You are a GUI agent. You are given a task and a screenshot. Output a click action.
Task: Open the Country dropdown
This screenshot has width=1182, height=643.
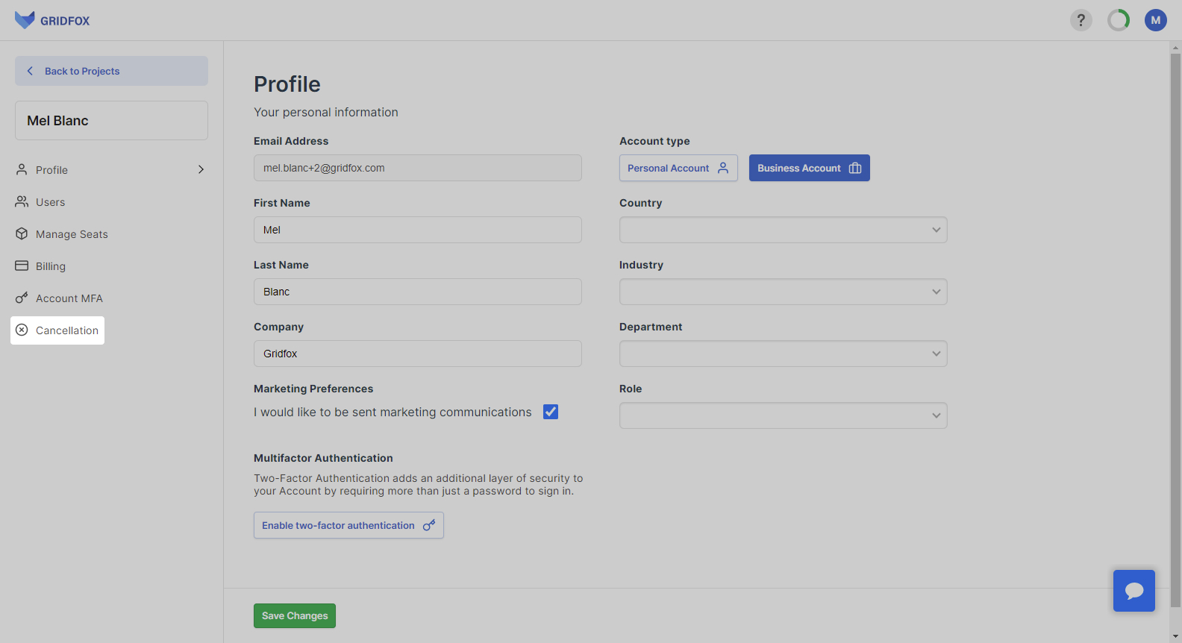[783, 230]
